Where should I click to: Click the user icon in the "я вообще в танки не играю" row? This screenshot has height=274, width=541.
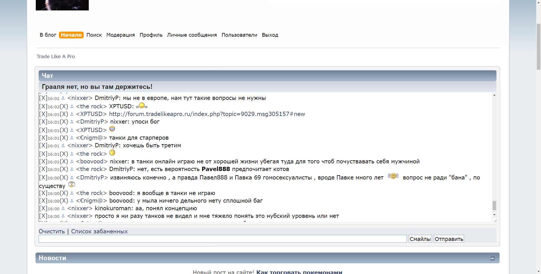coord(72,193)
